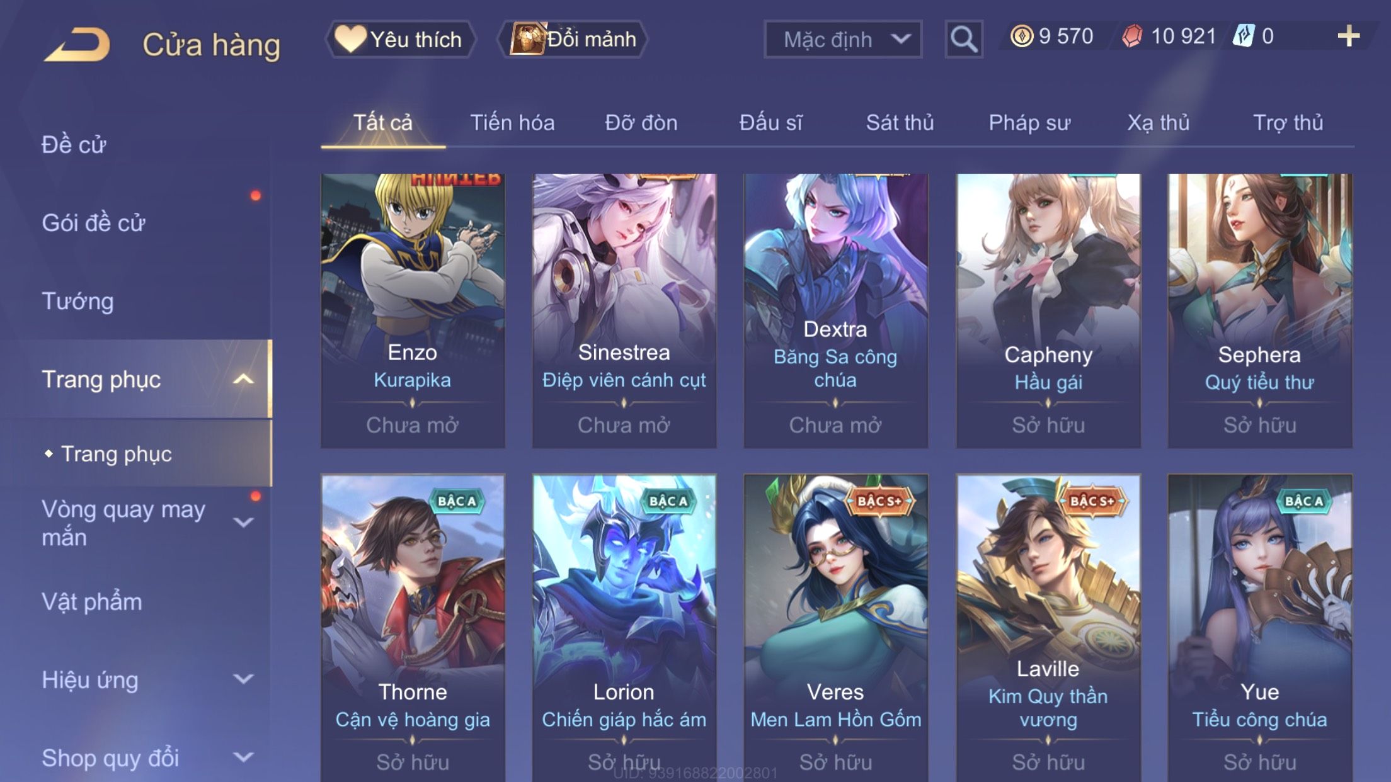1391x782 pixels.
Task: Open Gói đề cử in sidebar
Action: click(x=93, y=223)
